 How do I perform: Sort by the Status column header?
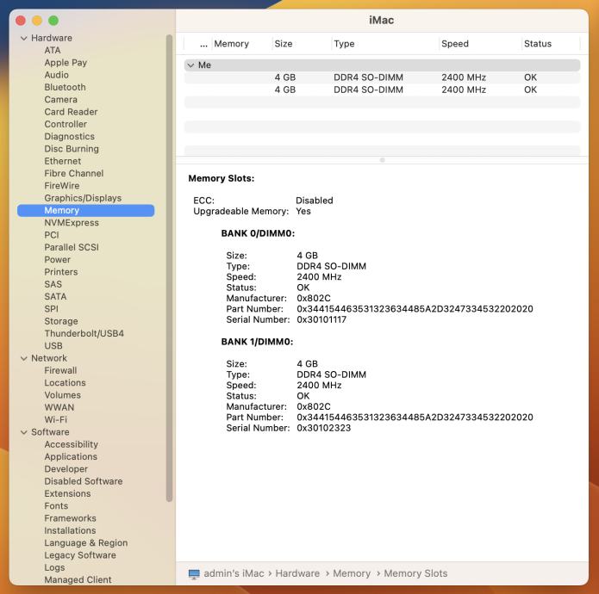coord(538,44)
